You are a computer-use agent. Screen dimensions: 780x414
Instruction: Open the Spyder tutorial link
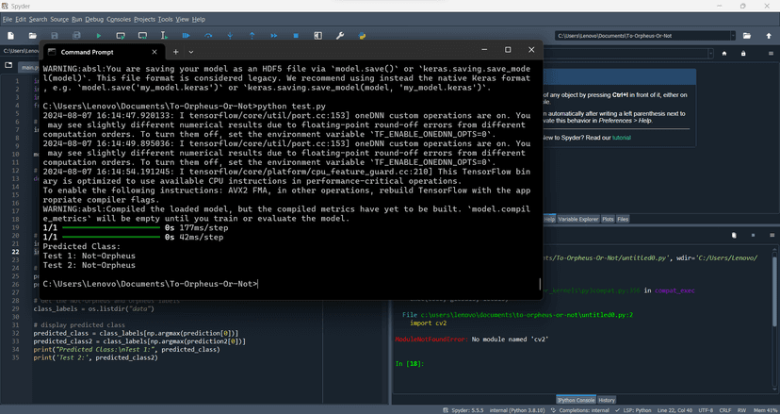pos(622,138)
